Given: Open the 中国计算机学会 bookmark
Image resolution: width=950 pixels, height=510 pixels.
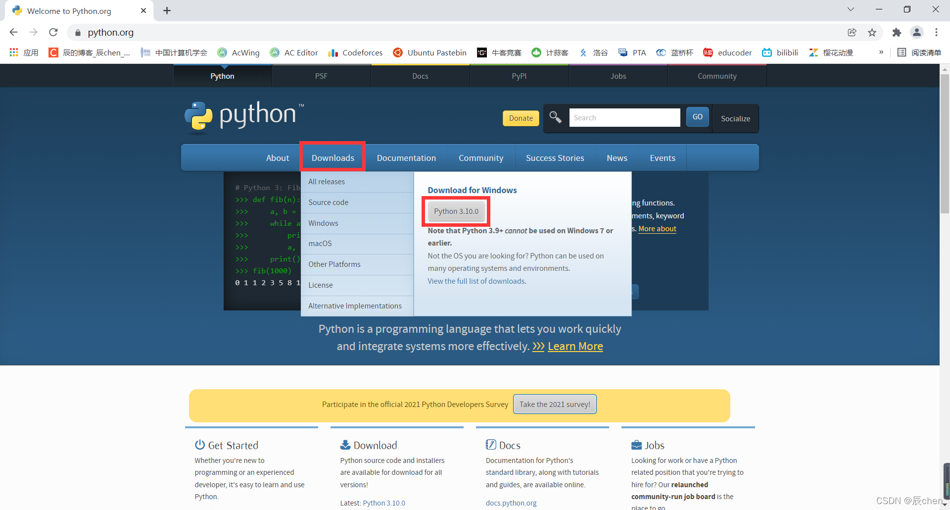Looking at the screenshot, I should click(x=174, y=52).
